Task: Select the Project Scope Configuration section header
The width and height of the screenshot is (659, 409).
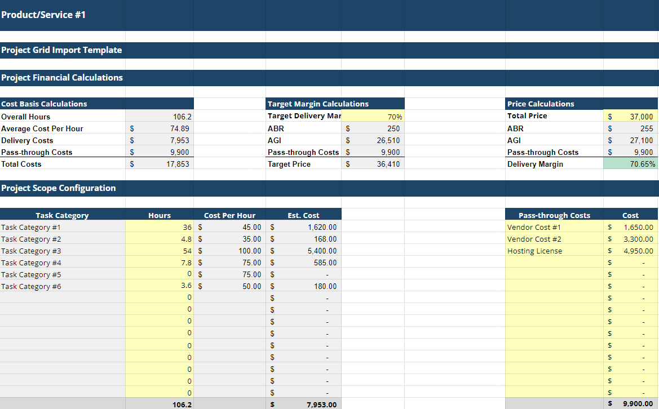Action: [x=59, y=188]
